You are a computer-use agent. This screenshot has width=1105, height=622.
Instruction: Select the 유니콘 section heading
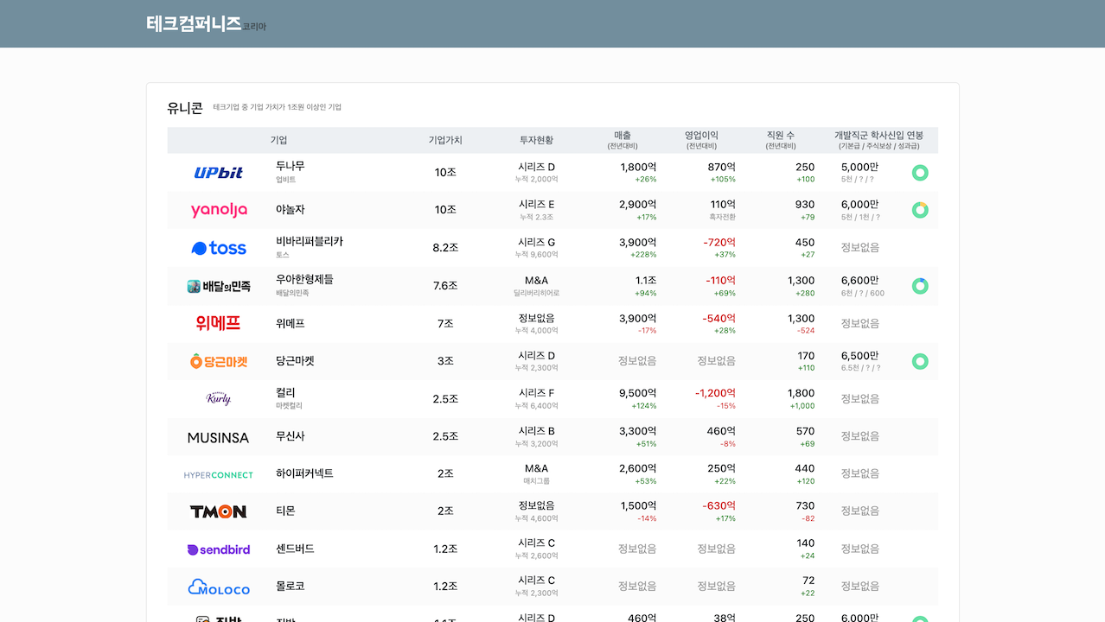185,106
